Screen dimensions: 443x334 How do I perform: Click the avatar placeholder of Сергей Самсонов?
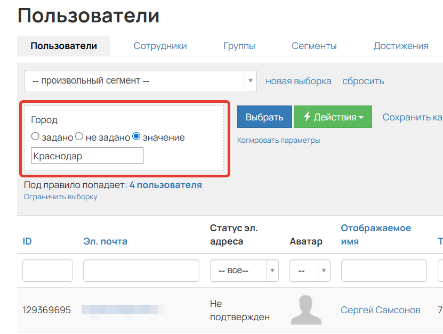306,309
